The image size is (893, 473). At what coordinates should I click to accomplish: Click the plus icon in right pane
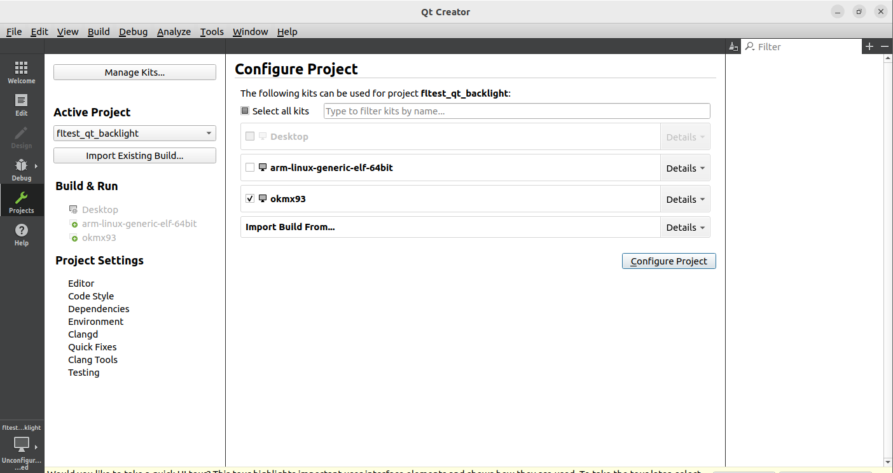(x=869, y=46)
